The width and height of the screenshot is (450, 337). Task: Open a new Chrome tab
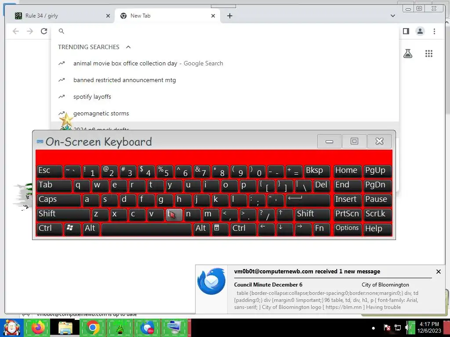(x=229, y=16)
